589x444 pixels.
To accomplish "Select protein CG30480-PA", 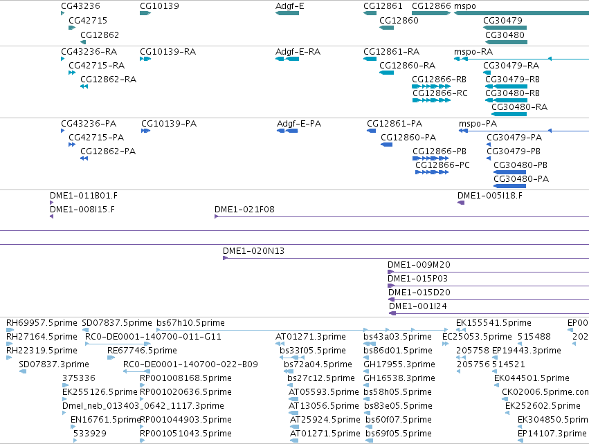I will pyautogui.click(x=509, y=186).
